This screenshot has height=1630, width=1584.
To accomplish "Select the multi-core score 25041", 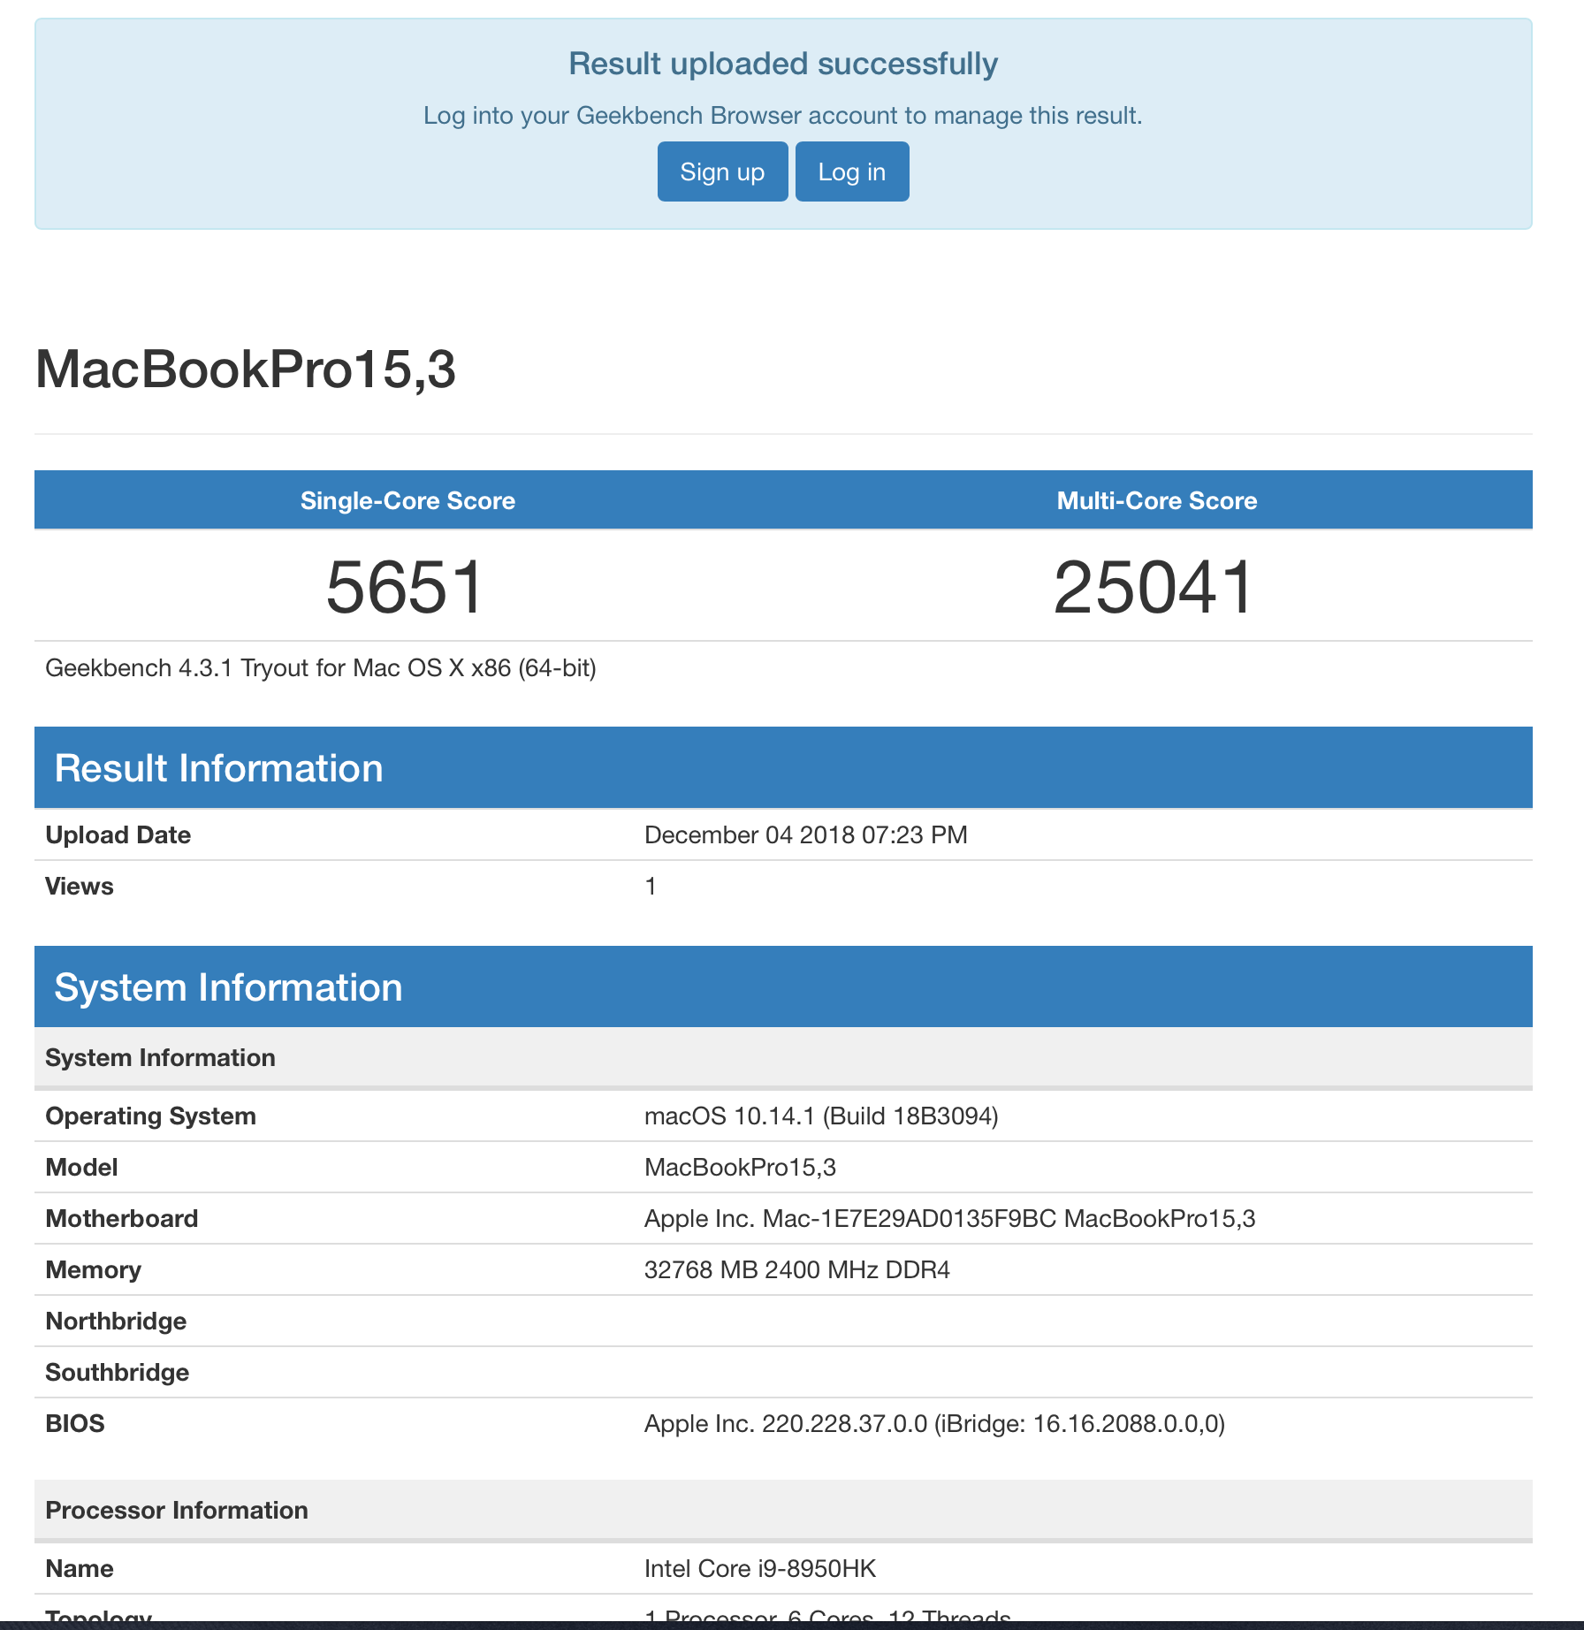I will point(1154,587).
